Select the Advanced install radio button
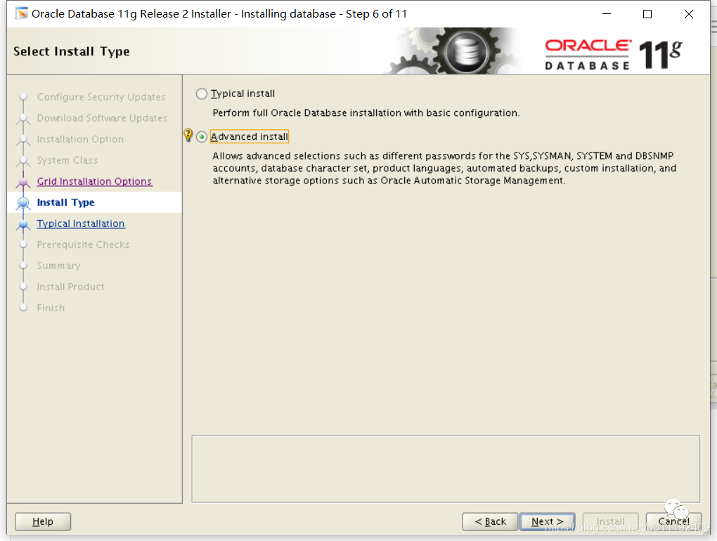Screen dimensions: 717x541 201,136
